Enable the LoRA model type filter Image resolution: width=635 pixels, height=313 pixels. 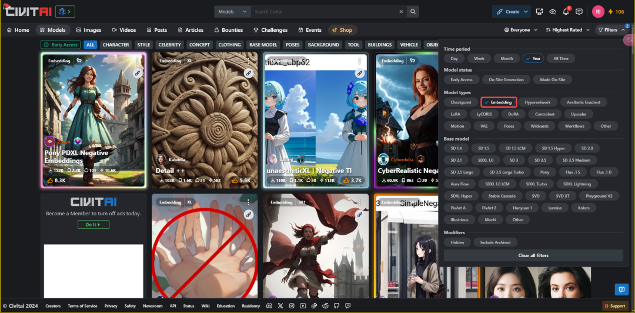click(456, 114)
